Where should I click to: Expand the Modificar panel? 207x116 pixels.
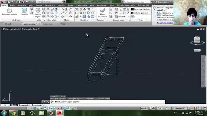coord(85,20)
